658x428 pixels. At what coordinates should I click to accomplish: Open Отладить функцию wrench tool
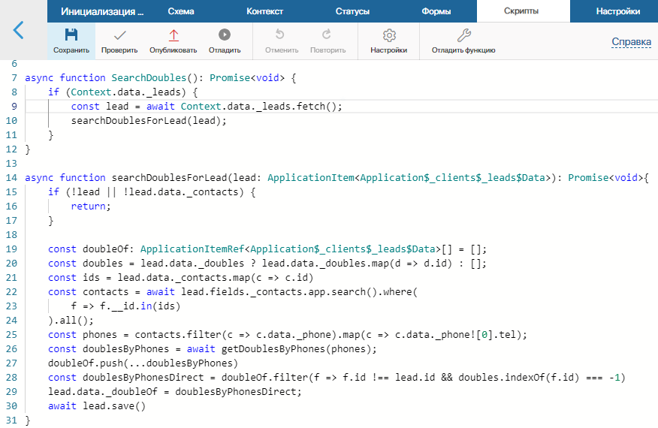pyautogui.click(x=463, y=41)
